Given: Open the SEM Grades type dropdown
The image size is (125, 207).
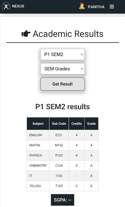Looking at the screenshot, I should (62, 69).
